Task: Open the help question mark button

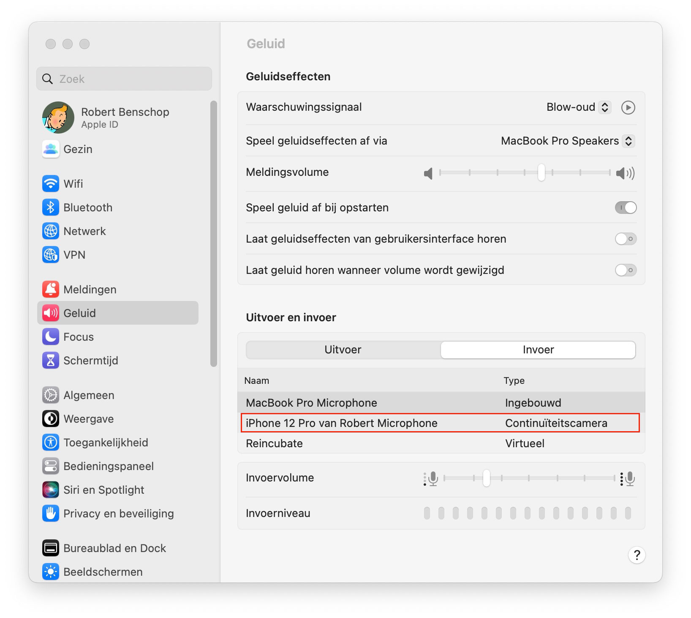Action: (x=637, y=555)
